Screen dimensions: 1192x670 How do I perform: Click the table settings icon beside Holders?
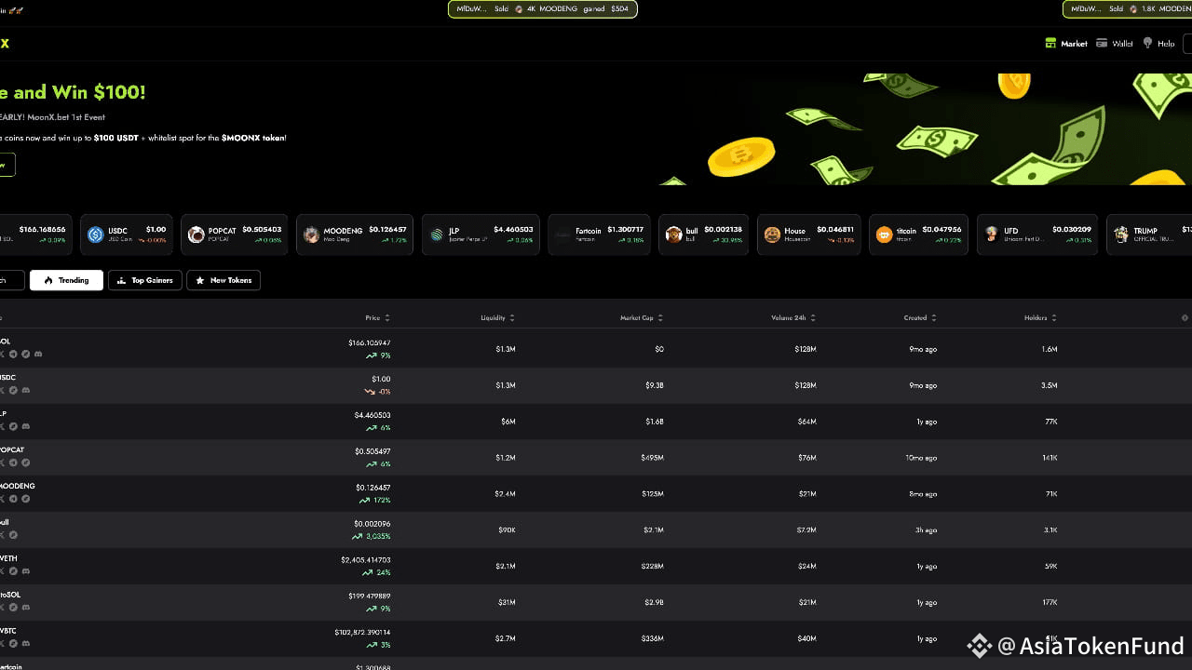(1185, 317)
